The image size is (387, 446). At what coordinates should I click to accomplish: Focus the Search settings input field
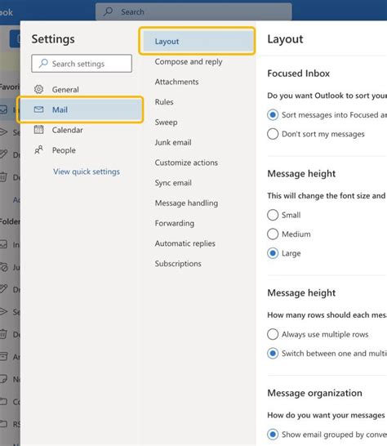82,64
